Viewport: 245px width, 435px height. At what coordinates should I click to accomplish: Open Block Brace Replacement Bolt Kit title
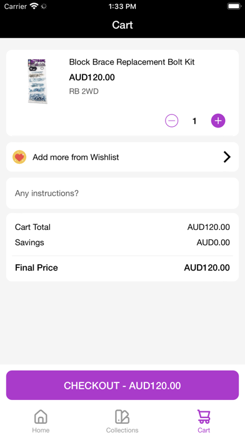(132, 62)
